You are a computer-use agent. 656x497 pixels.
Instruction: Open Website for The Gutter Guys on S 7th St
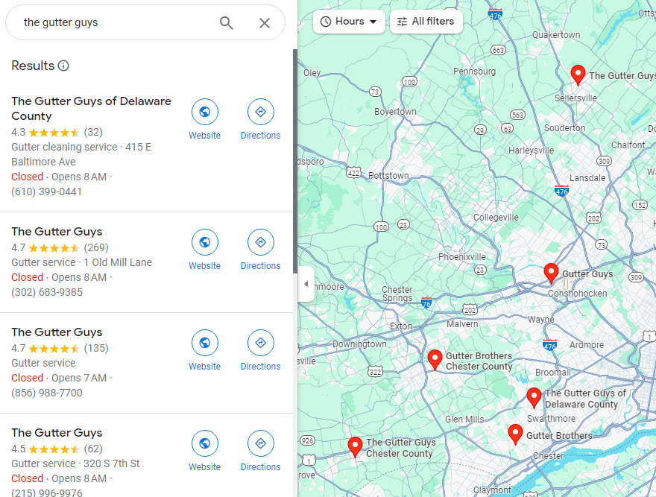click(204, 451)
